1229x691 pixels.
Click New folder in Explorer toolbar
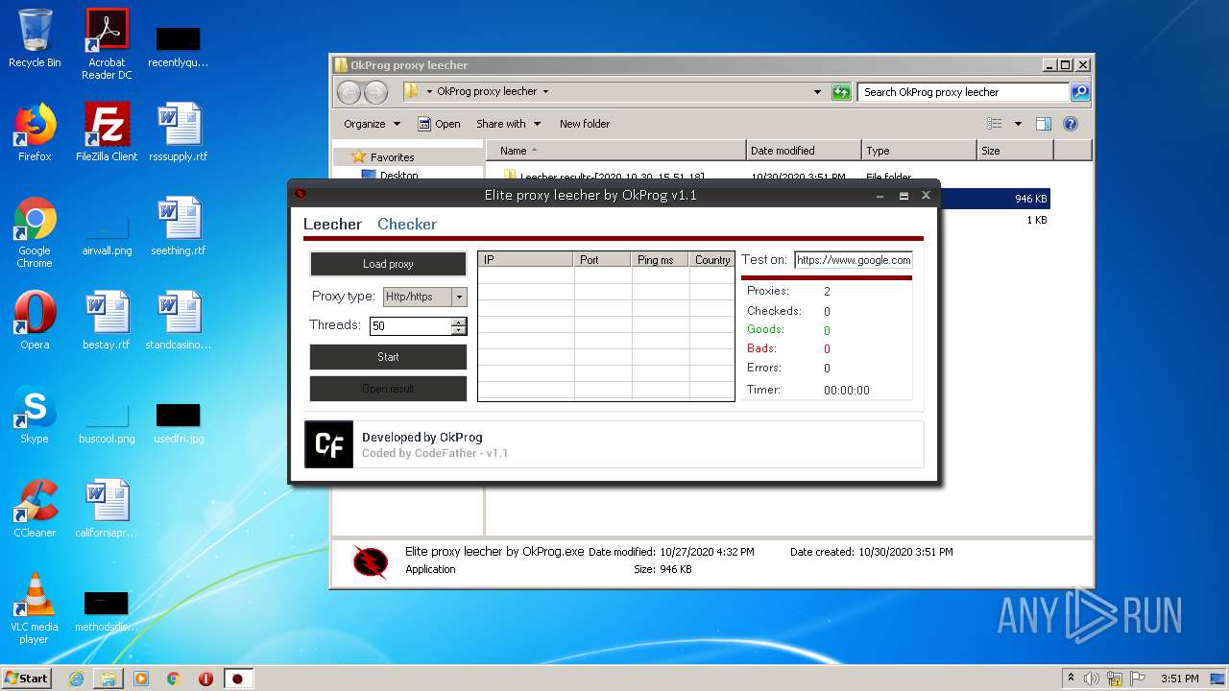click(x=585, y=124)
